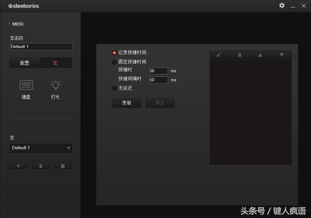The width and height of the screenshot is (311, 218).
Task: Click the 停止 stop button
Action: coord(160,103)
